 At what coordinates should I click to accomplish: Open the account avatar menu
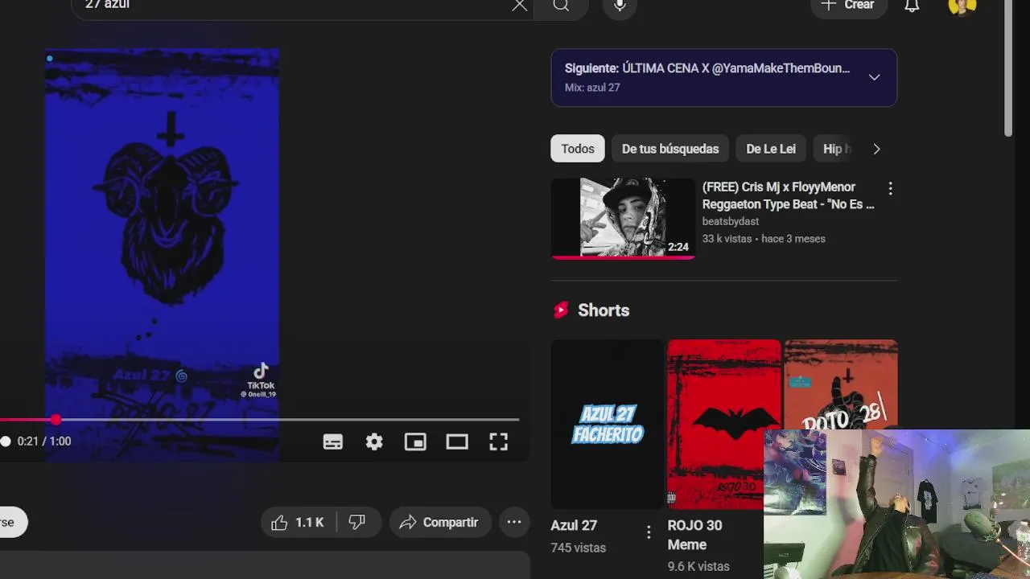coord(962,5)
